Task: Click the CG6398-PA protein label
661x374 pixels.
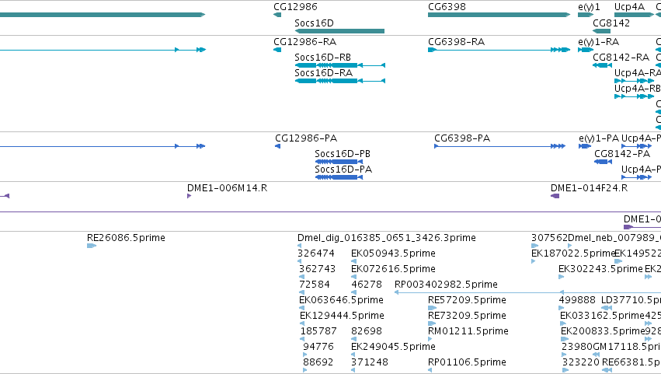Action: [462, 138]
